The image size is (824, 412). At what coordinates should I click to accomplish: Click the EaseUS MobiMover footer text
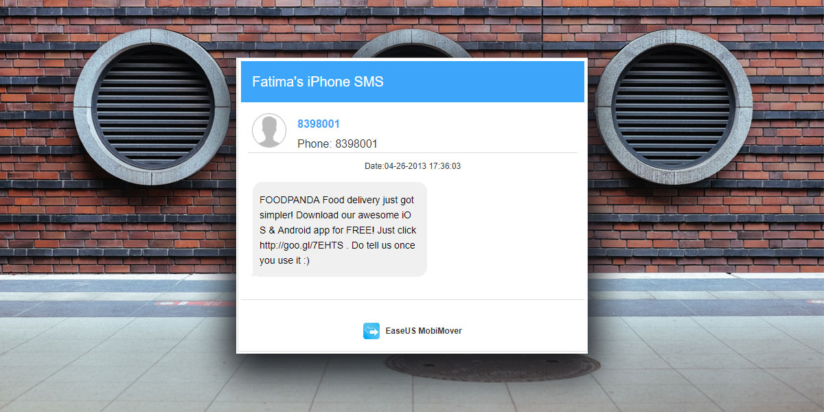click(x=424, y=331)
